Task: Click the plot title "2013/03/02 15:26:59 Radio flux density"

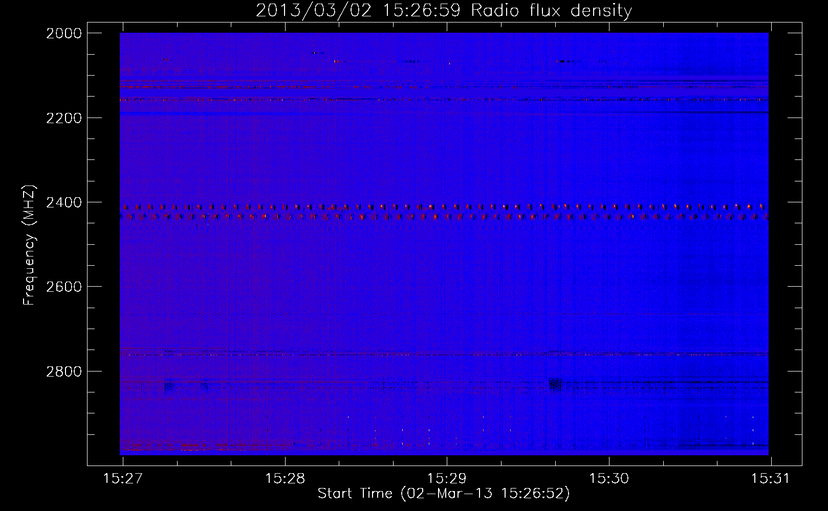Action: (444, 11)
